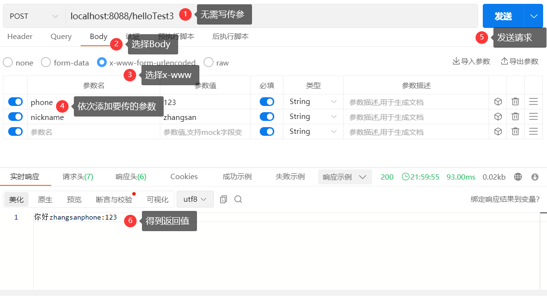Screen dimensions: 547x300
Task: Open the String type dropdown for empty row
Action: tap(313, 131)
